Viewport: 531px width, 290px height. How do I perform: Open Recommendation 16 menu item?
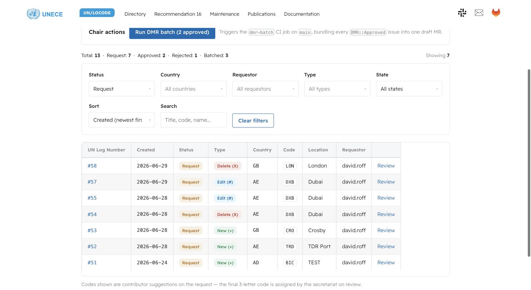click(x=178, y=14)
